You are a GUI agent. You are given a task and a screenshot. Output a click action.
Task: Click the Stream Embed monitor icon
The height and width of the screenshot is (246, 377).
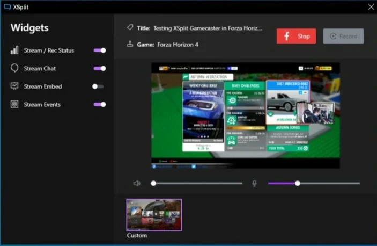tap(14, 86)
